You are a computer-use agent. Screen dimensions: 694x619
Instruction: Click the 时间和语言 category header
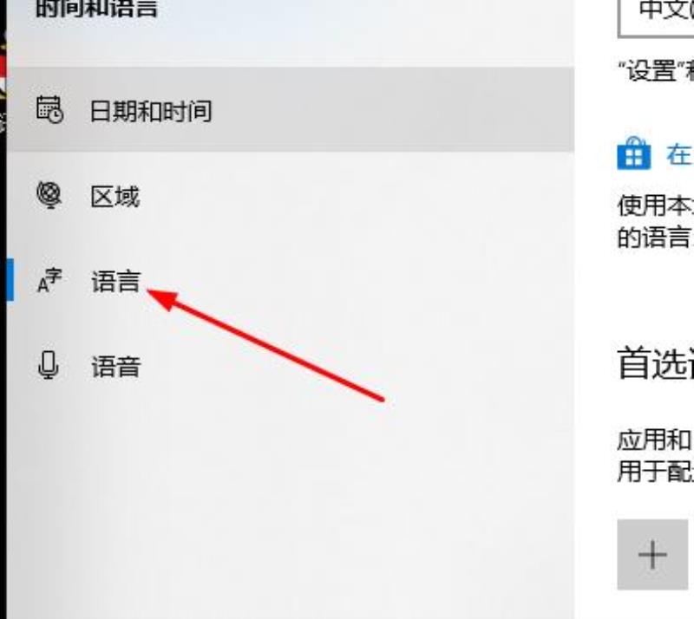coord(96,8)
